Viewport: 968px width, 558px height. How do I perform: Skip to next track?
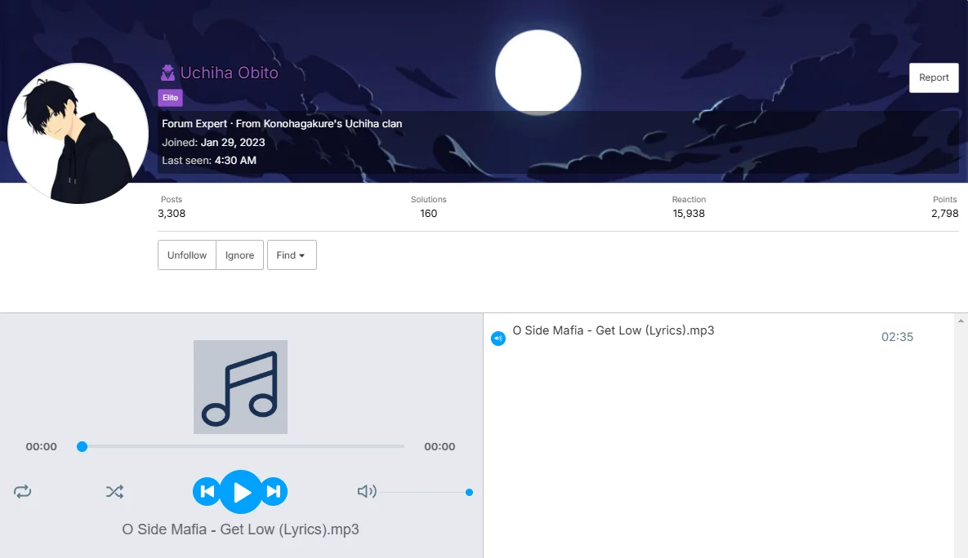pyautogui.click(x=274, y=491)
